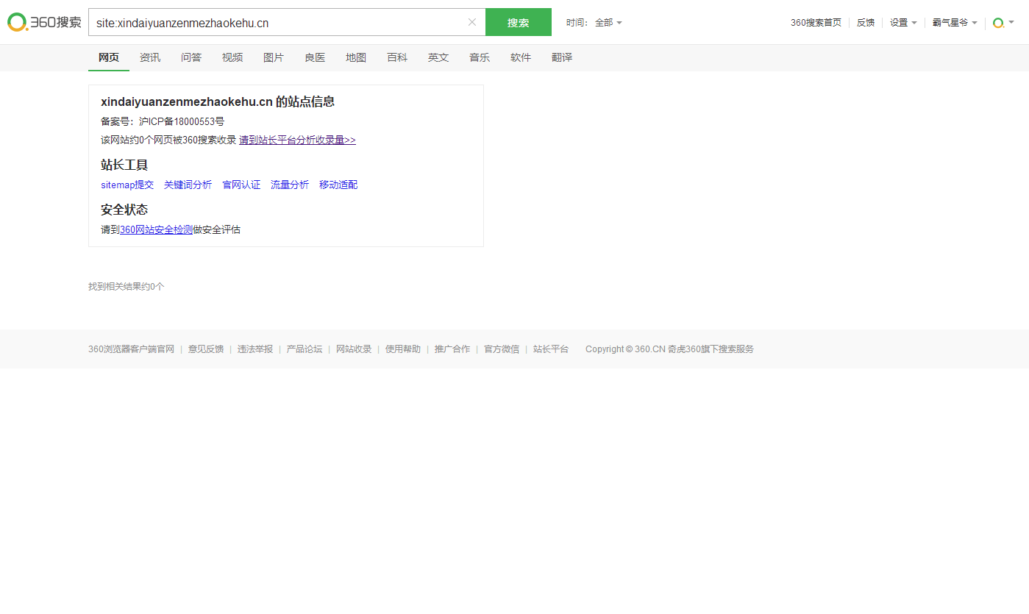
Task: Switch to the 百科 tab
Action: (397, 57)
